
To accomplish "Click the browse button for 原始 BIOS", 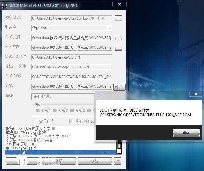I will (x=118, y=18).
